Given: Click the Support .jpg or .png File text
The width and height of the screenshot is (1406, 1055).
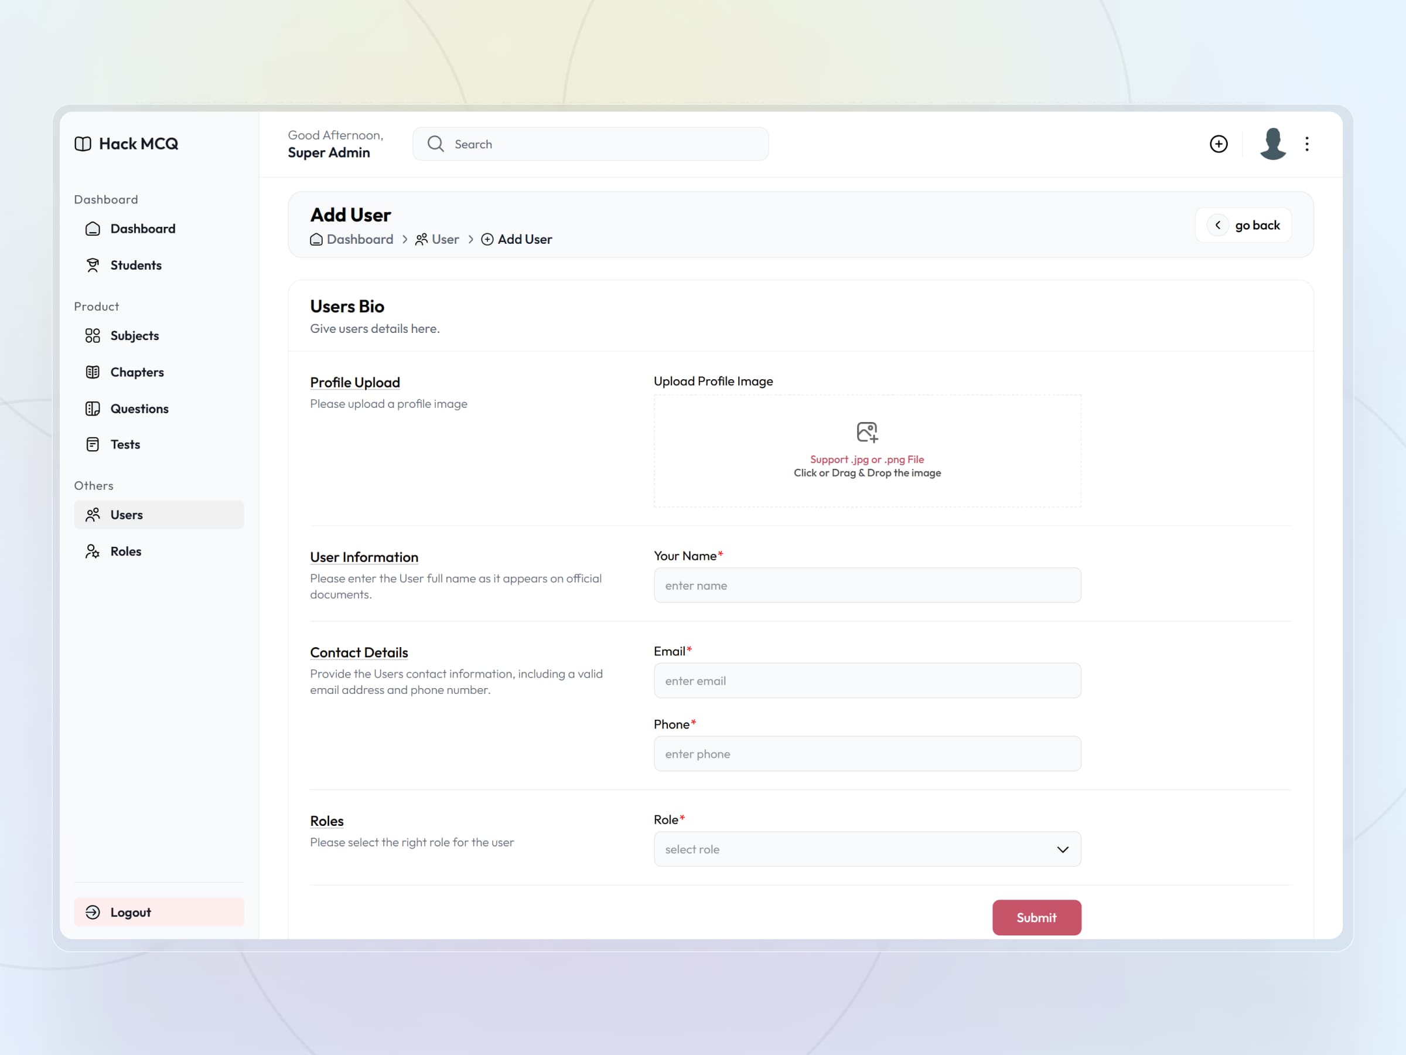Looking at the screenshot, I should [867, 459].
